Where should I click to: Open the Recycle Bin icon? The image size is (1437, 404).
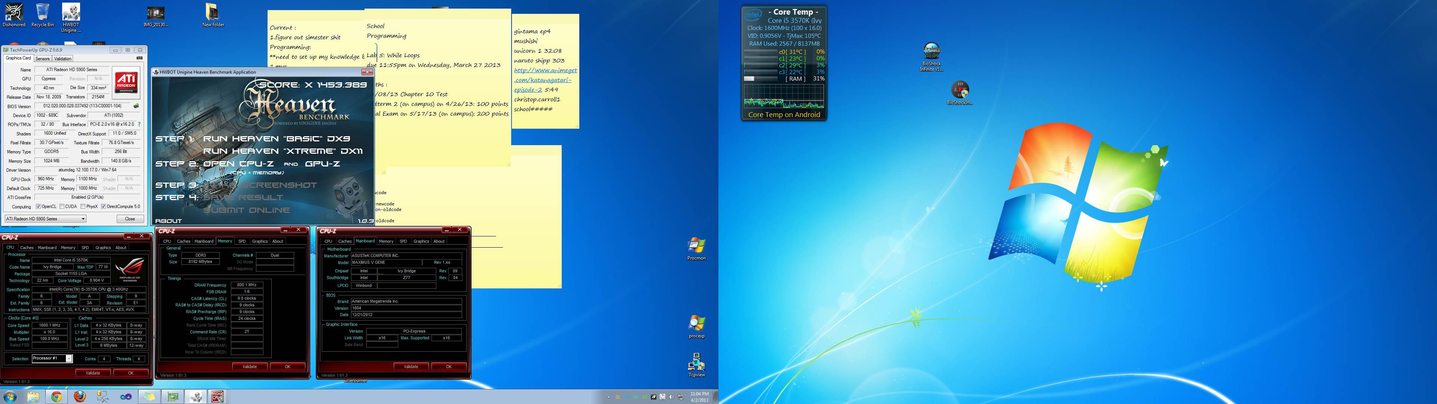pos(42,15)
